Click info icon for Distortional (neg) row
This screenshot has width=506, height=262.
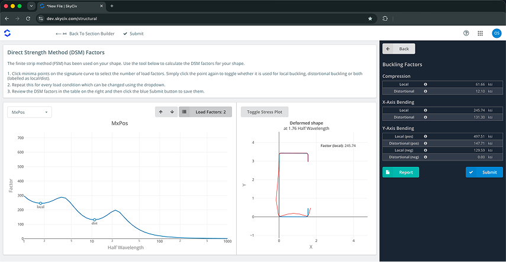coord(426,158)
